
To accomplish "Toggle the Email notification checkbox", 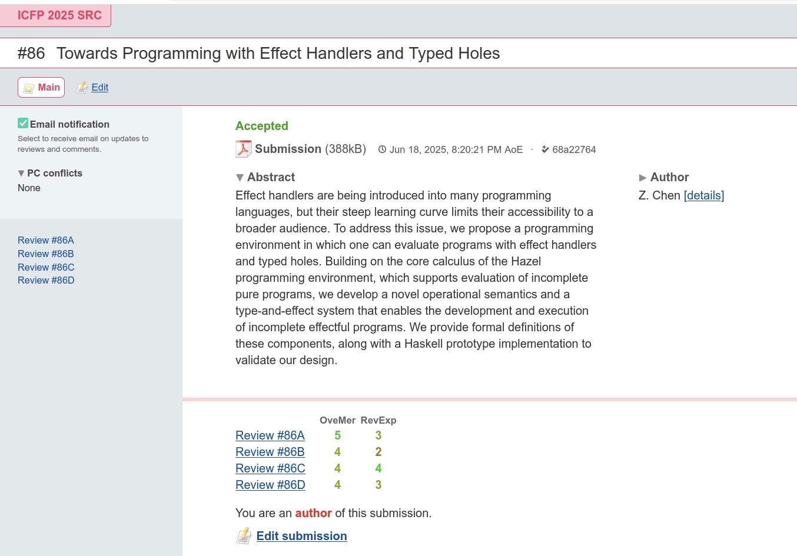I will [23, 124].
